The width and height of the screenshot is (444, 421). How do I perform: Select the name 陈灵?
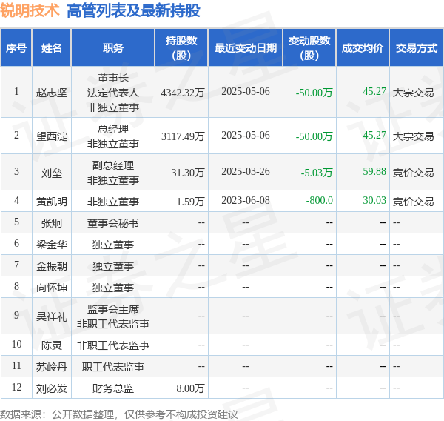point(52,345)
